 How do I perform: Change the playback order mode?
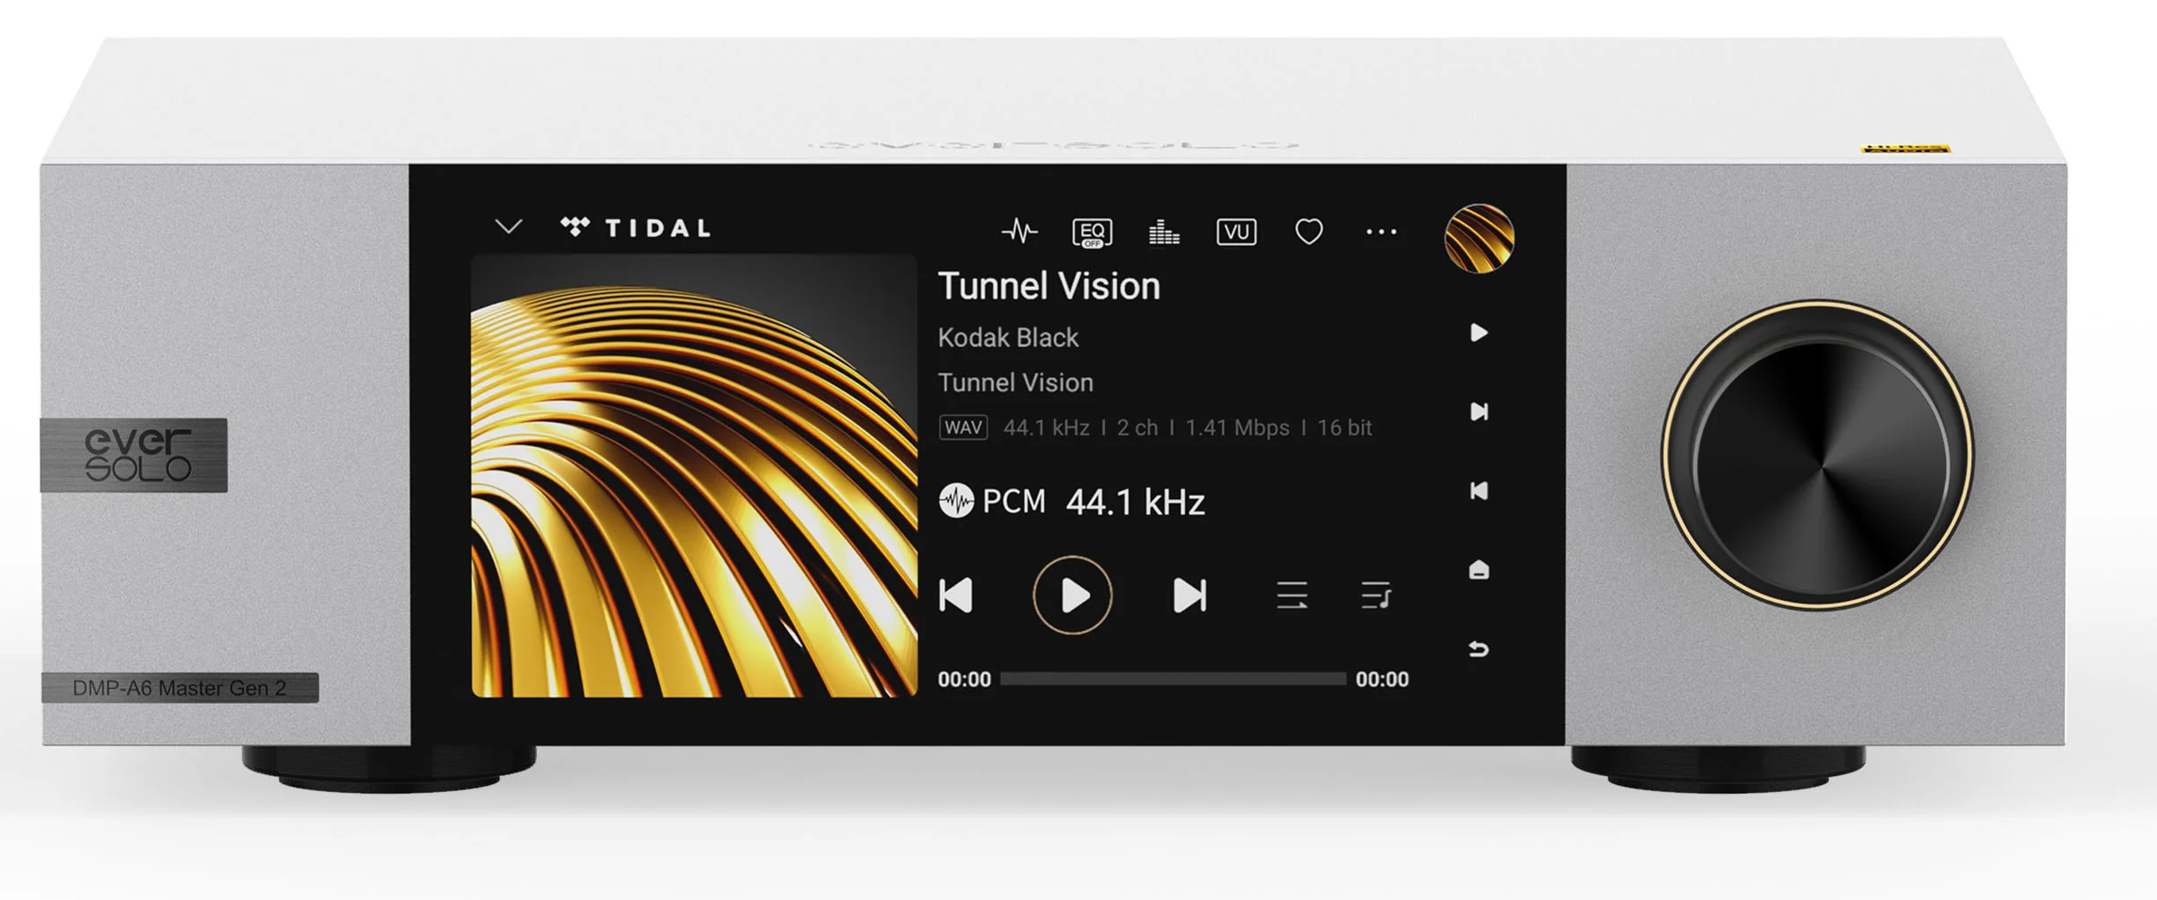click(1292, 596)
